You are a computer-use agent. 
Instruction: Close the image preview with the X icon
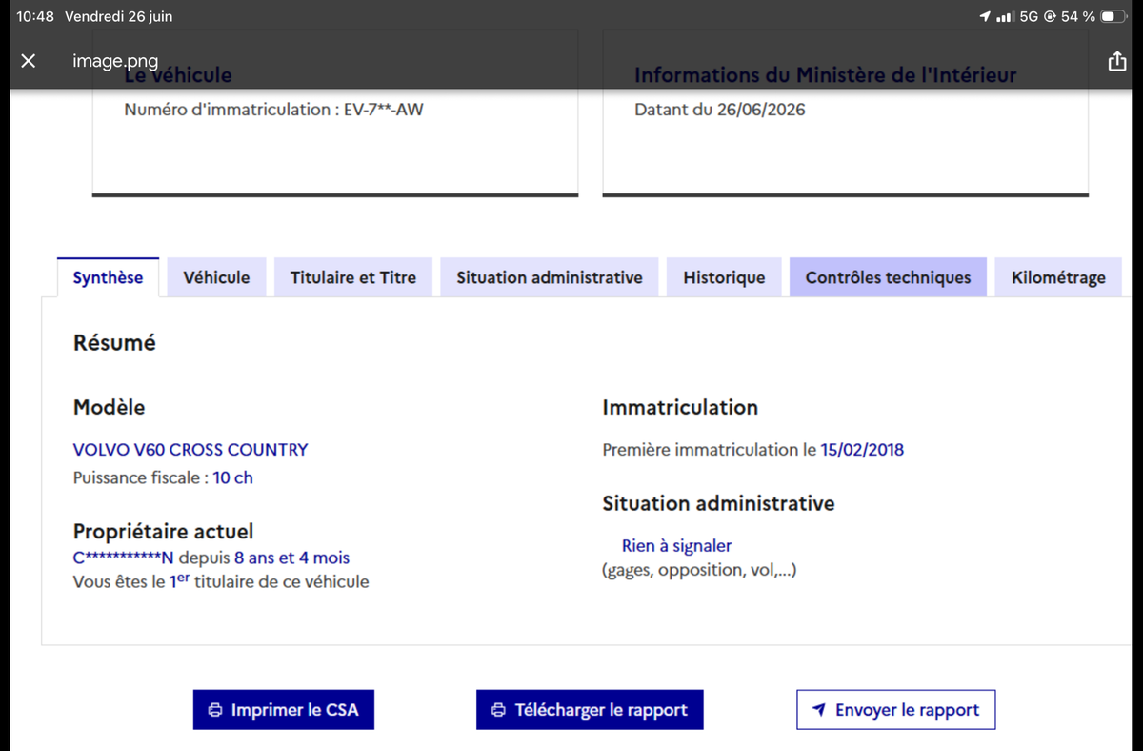pyautogui.click(x=29, y=61)
